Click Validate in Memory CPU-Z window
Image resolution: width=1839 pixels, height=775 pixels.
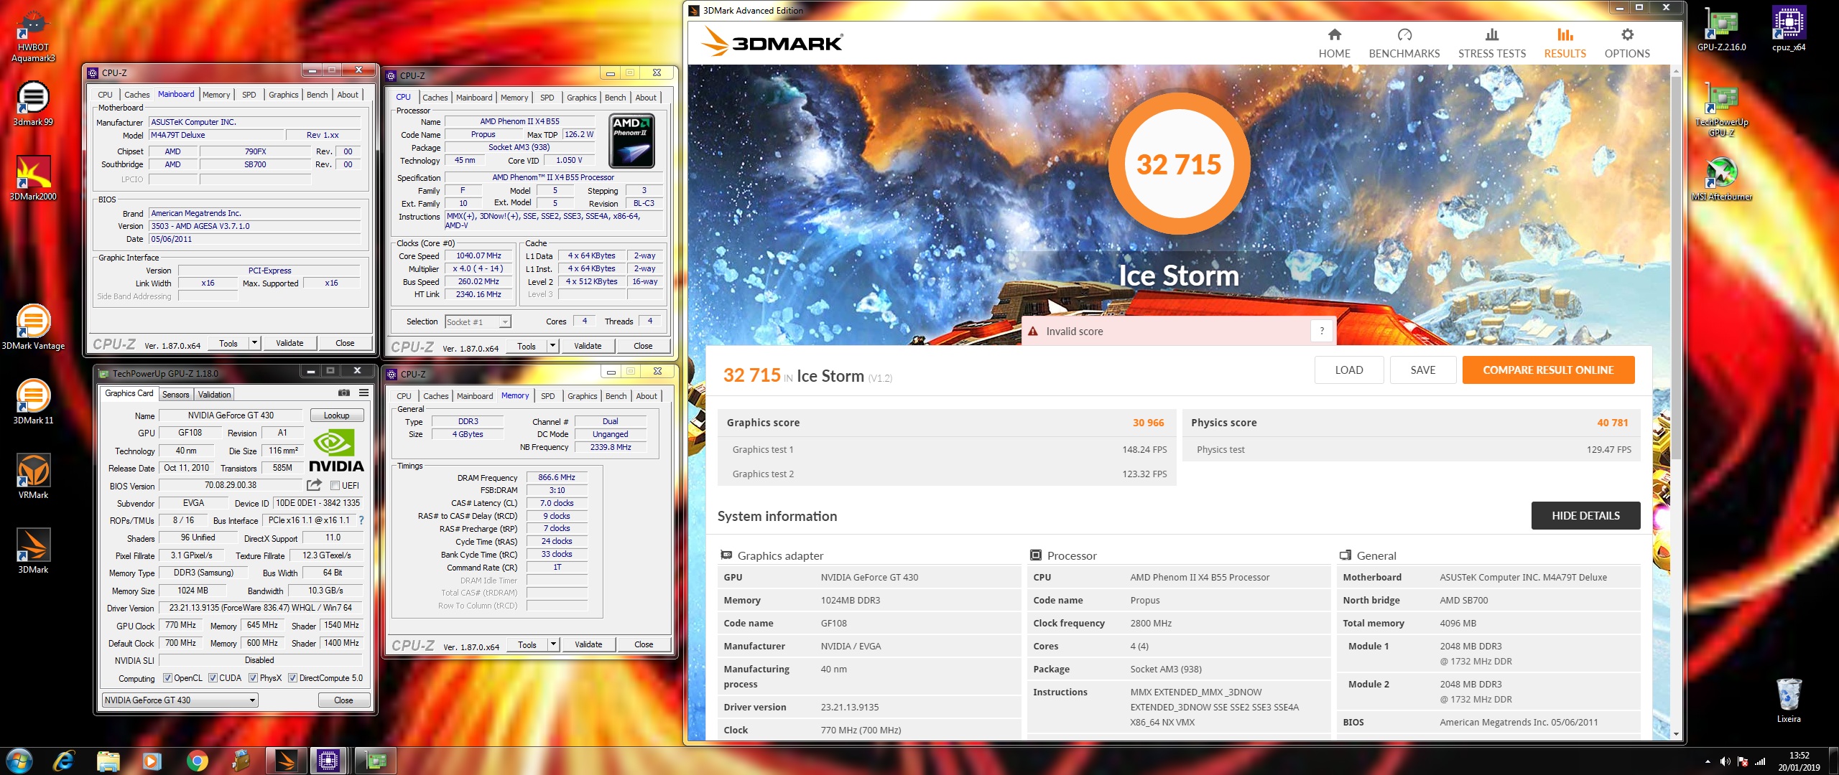coord(588,644)
